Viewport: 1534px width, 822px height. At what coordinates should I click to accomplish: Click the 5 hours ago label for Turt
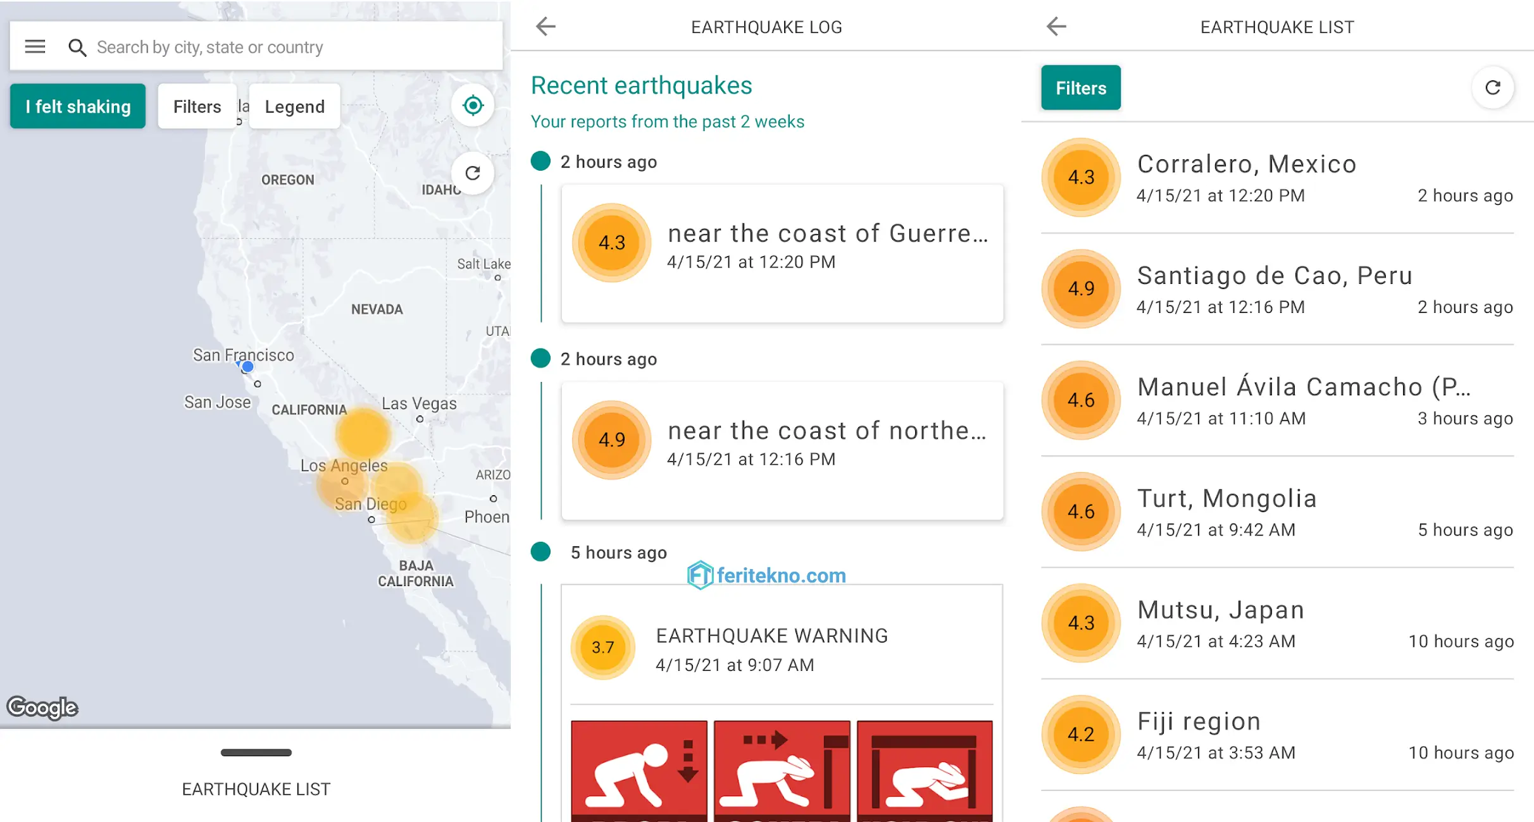1465,530
